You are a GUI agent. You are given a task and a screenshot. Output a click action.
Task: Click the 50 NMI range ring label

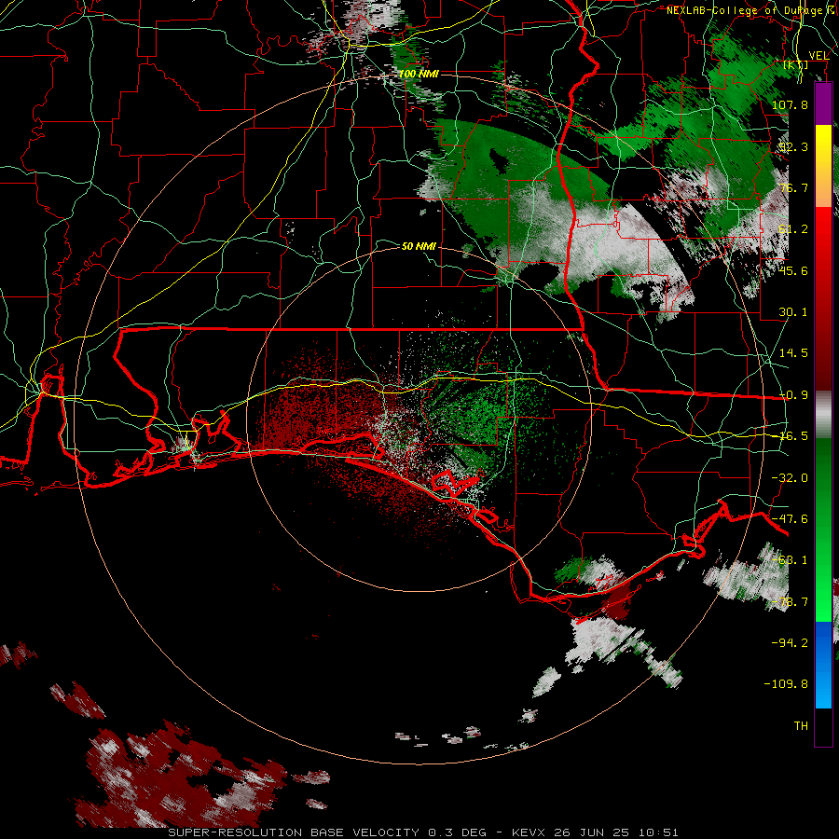[419, 246]
